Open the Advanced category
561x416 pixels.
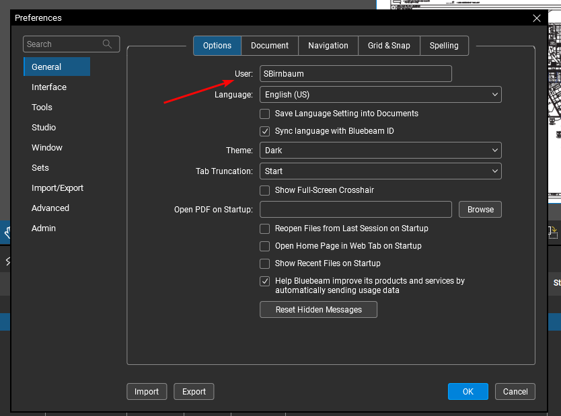(x=50, y=208)
